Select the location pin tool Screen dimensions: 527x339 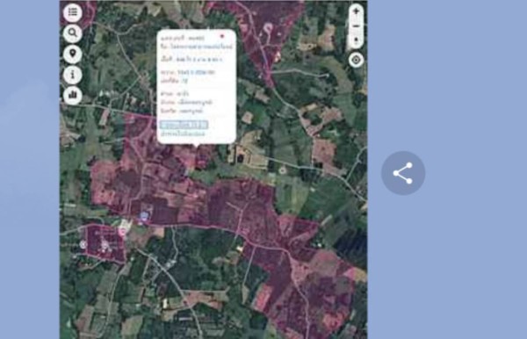click(x=73, y=54)
